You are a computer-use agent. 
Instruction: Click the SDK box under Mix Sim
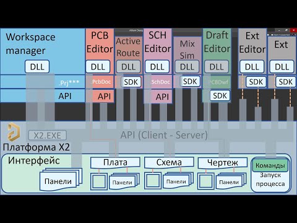click(x=190, y=81)
